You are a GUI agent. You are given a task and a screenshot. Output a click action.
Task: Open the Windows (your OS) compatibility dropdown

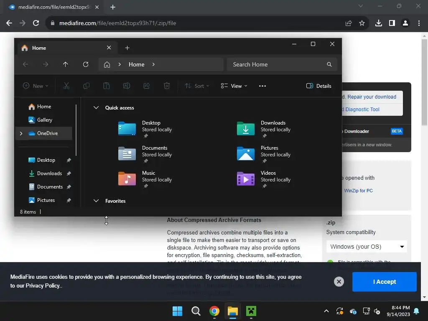367,247
